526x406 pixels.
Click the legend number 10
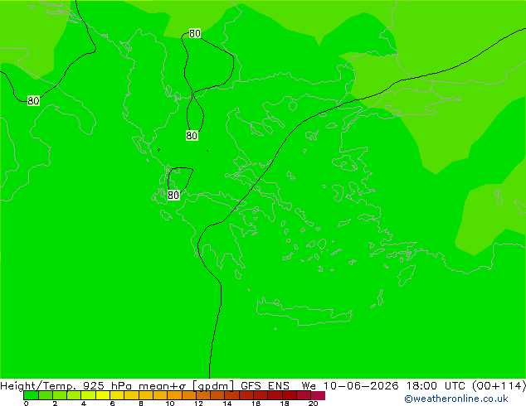click(170, 404)
